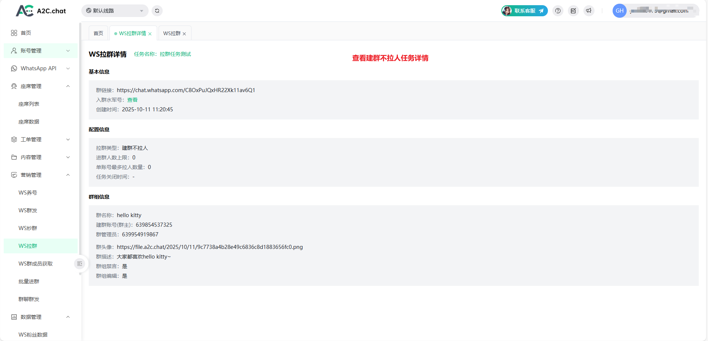Click the 联系客服 button

click(x=525, y=11)
